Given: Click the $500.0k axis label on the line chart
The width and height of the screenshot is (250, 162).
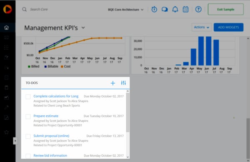Looking at the screenshot, I should 28,43.
